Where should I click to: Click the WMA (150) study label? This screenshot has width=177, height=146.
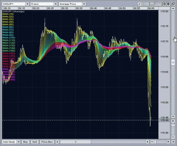pyautogui.click(x=8, y=51)
